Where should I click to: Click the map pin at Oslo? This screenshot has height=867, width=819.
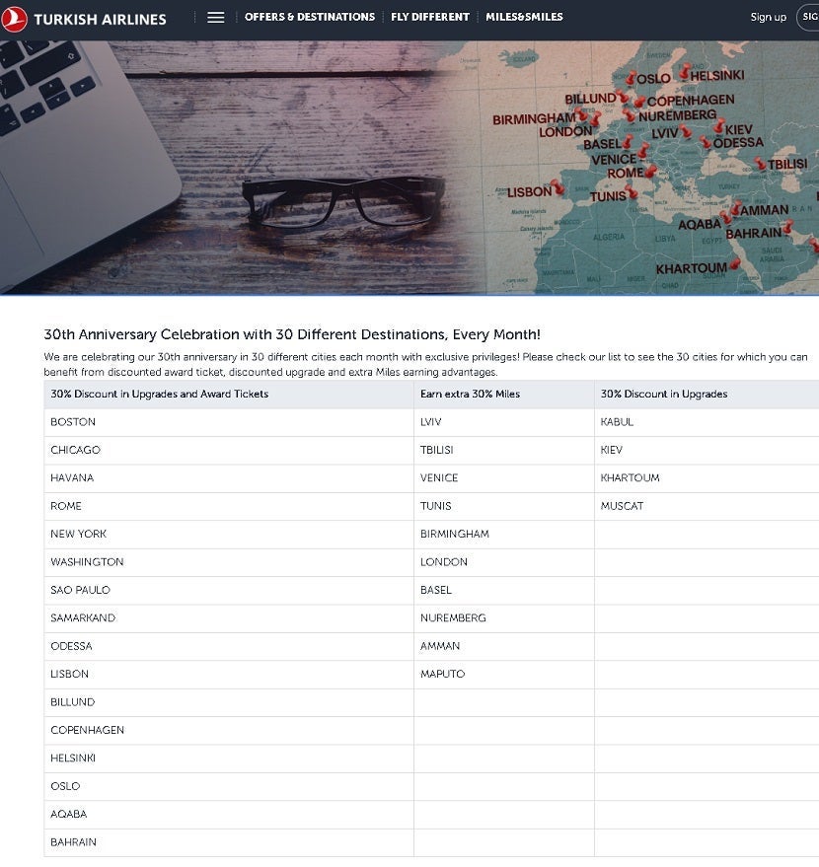click(x=631, y=77)
